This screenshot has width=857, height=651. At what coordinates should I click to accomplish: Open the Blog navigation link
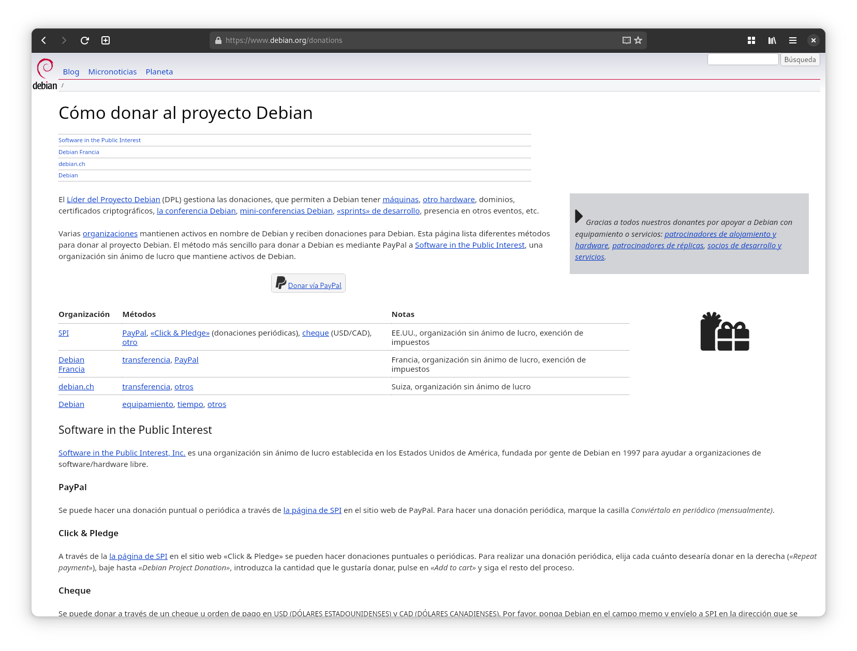(x=71, y=72)
